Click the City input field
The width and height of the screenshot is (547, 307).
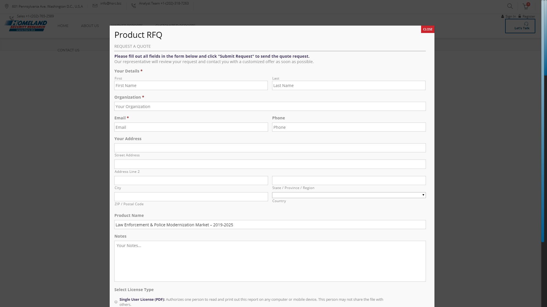191,181
